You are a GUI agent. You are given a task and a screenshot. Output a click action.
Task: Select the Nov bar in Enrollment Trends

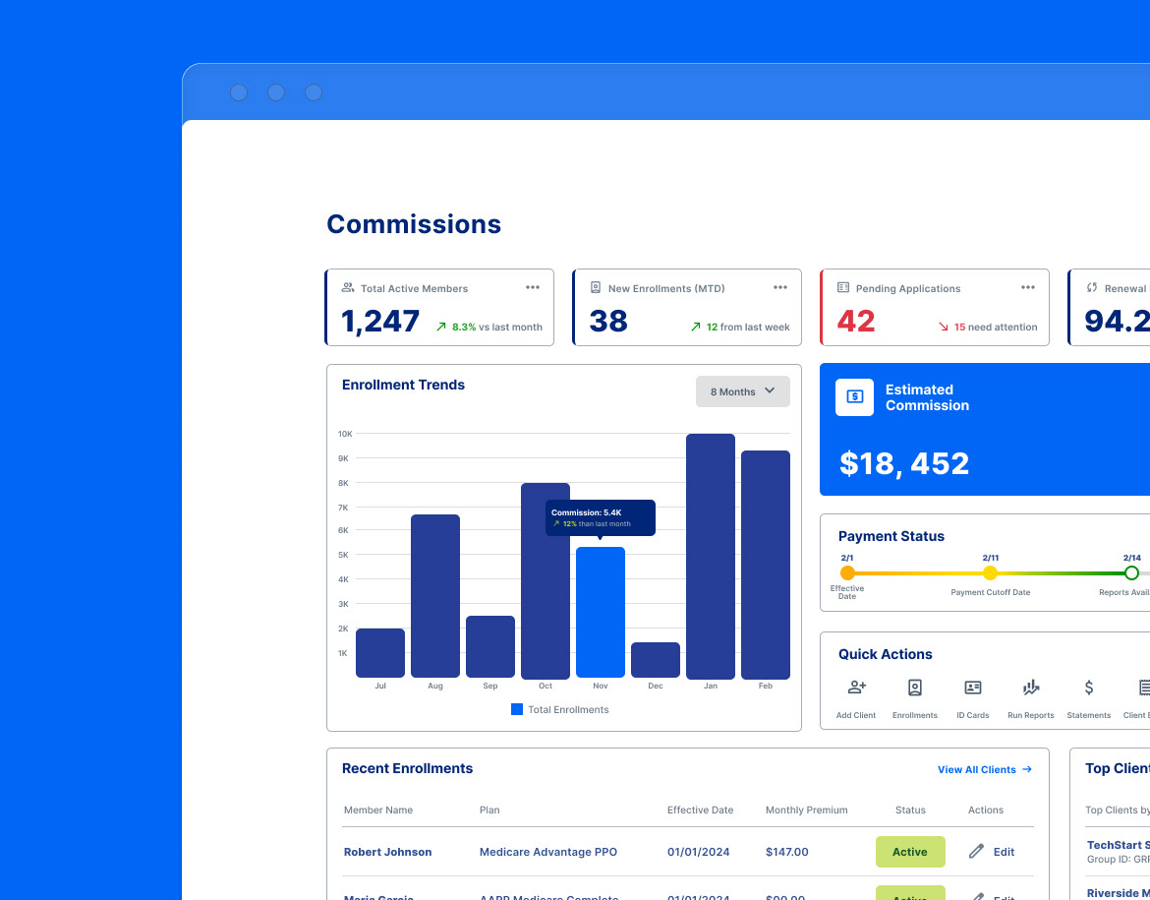click(600, 612)
